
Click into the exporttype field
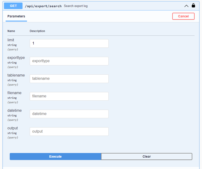click(69, 61)
